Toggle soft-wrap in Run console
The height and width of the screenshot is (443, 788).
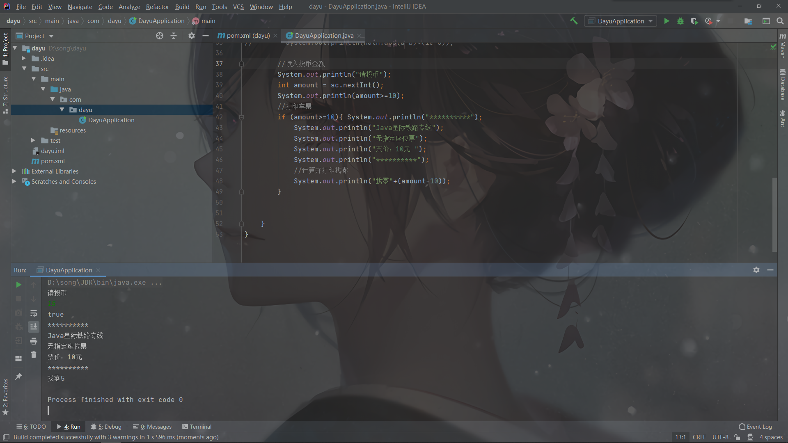[34, 313]
